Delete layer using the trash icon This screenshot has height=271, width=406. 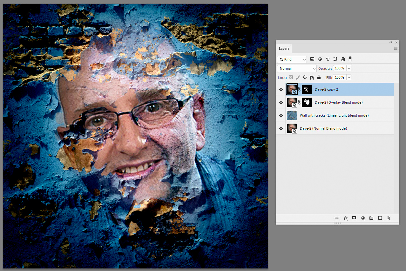click(388, 218)
